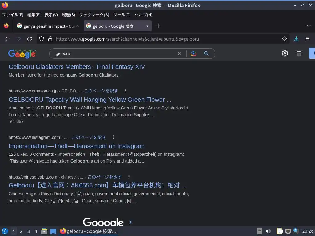Viewport: 315px width, 236px height.
Task: Go back with the back arrow
Action: [x=7, y=39]
